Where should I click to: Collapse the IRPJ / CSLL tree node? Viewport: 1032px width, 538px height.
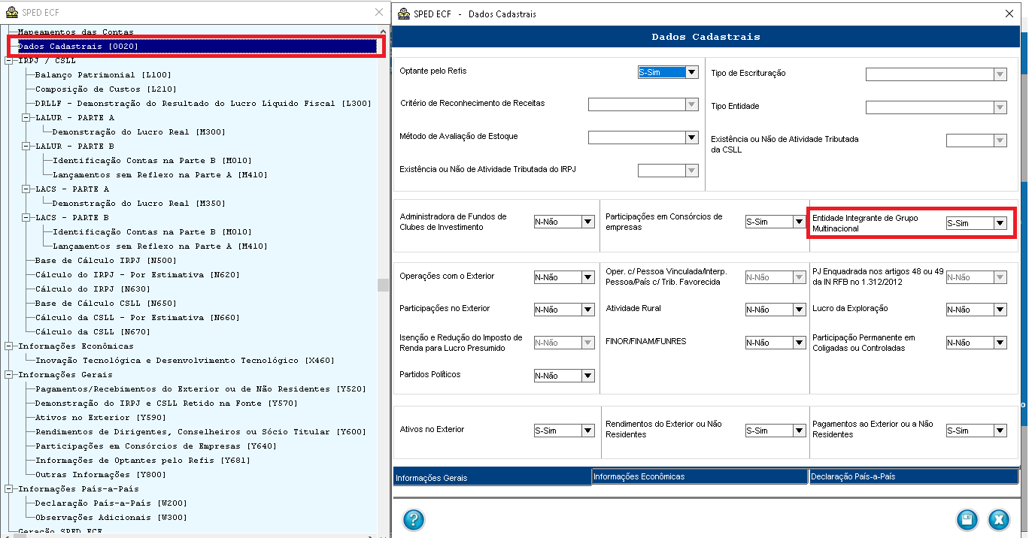coord(8,61)
